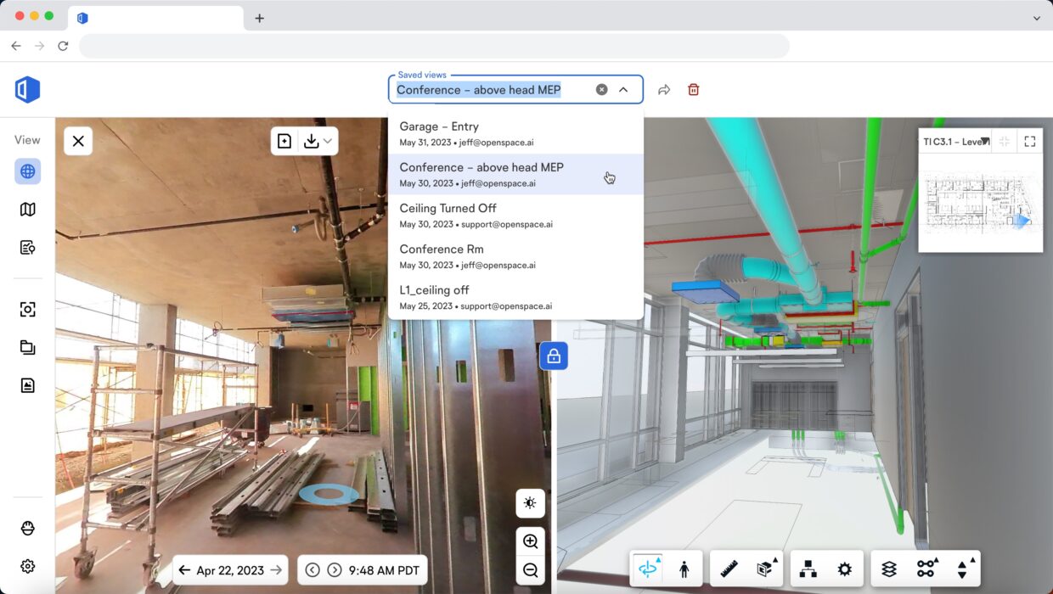
Task: Select the measure ruler tool
Action: 727,569
